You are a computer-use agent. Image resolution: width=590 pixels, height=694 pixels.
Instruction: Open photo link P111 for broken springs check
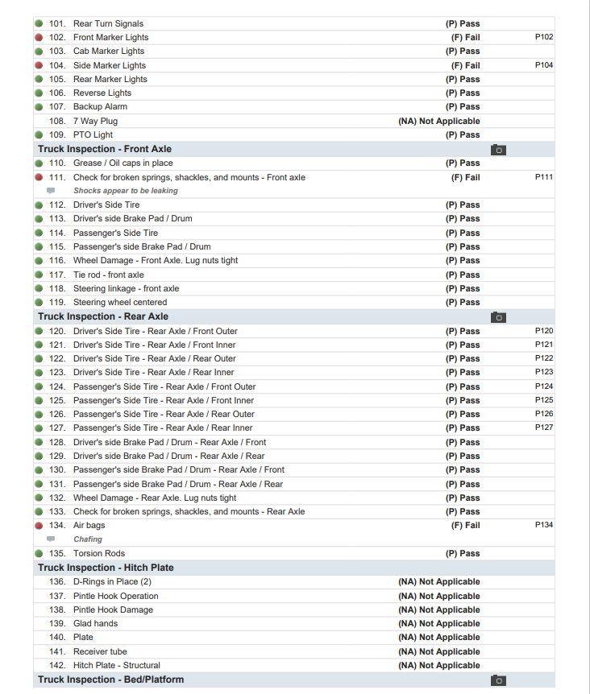(x=543, y=177)
